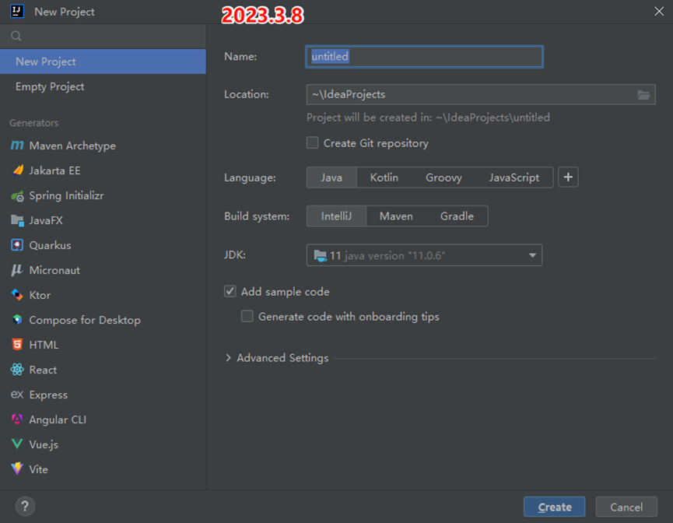
Task: Select Groovy as the language
Action: pyautogui.click(x=443, y=177)
